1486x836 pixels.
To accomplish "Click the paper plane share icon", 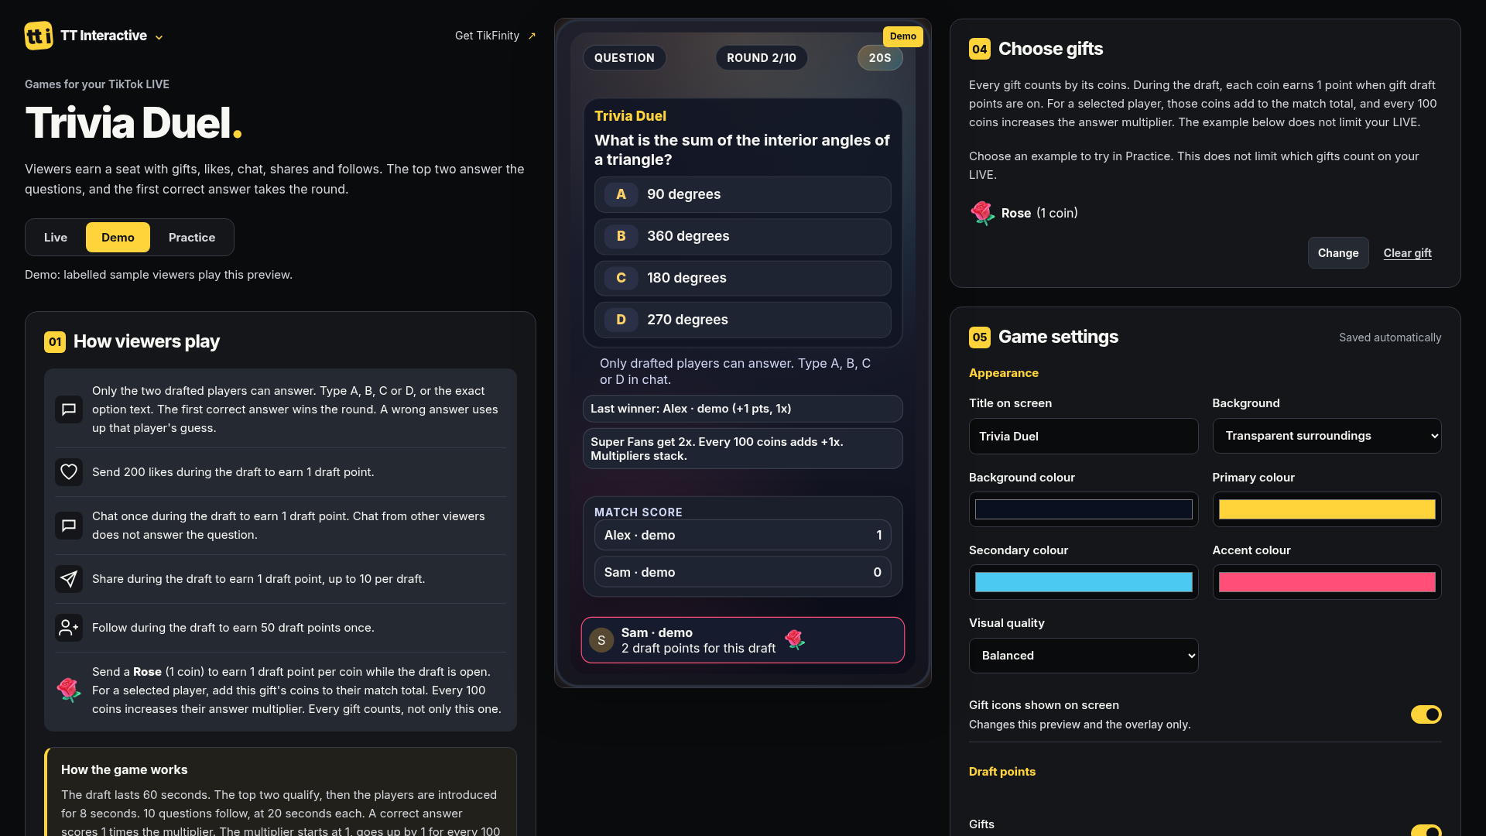I will pyautogui.click(x=69, y=579).
